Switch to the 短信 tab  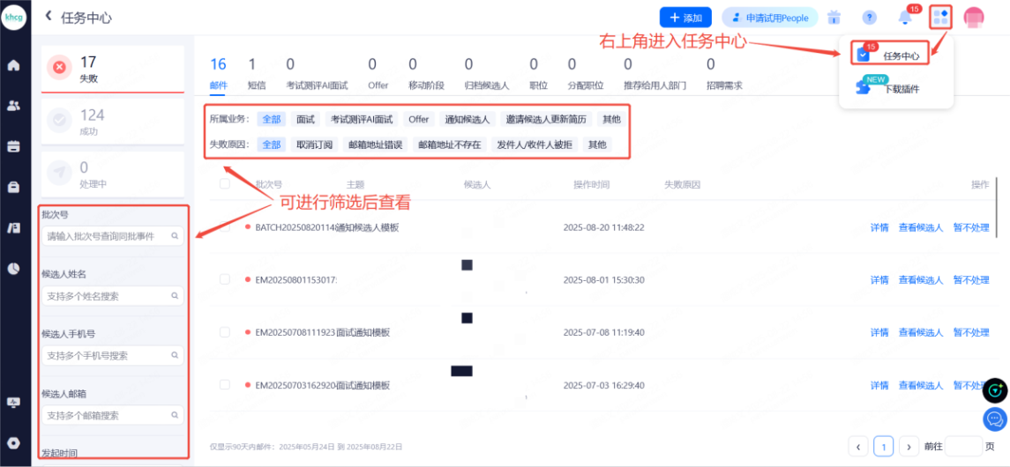(257, 85)
